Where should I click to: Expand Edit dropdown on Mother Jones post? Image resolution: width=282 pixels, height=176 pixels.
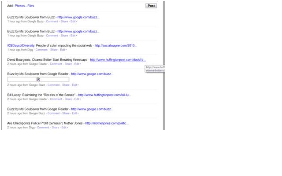coord(65,128)
